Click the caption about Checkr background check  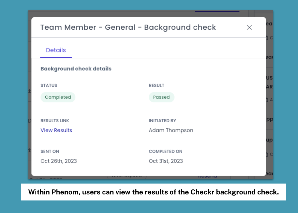point(153,192)
